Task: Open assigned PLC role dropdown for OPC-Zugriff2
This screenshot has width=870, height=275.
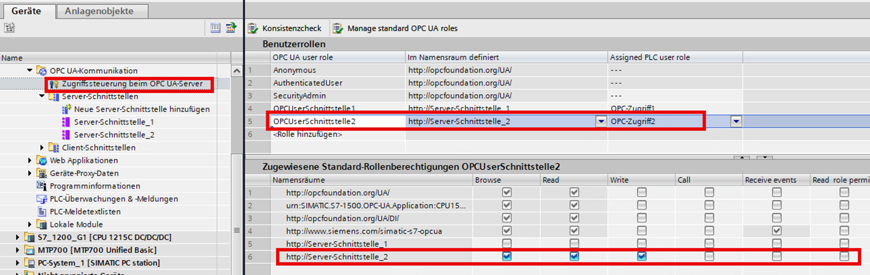Action: (736, 121)
